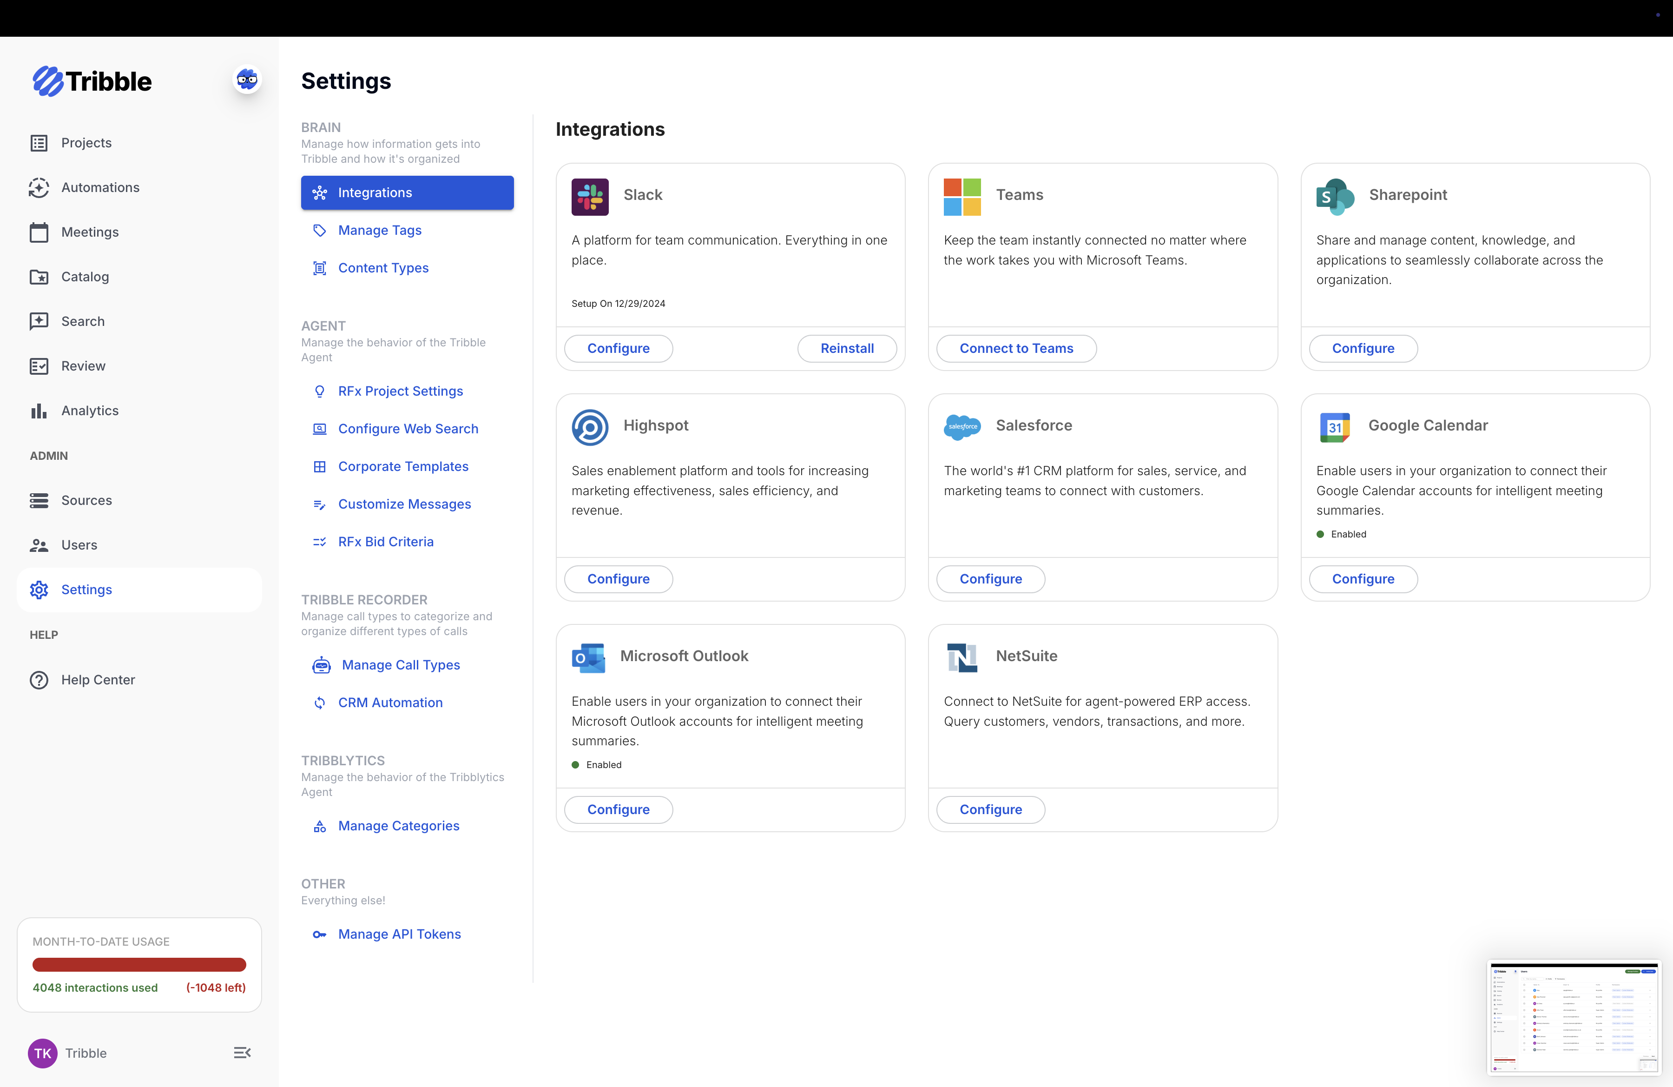Click the Microsoft Outlook logo icon
This screenshot has width=1673, height=1087.
588,658
